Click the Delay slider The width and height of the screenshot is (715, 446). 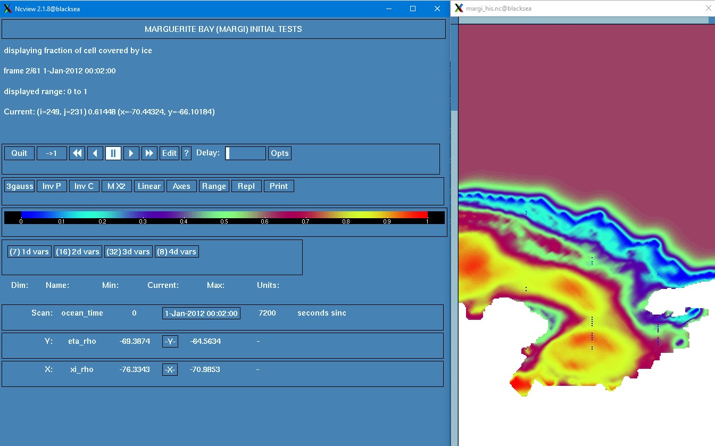pos(245,153)
